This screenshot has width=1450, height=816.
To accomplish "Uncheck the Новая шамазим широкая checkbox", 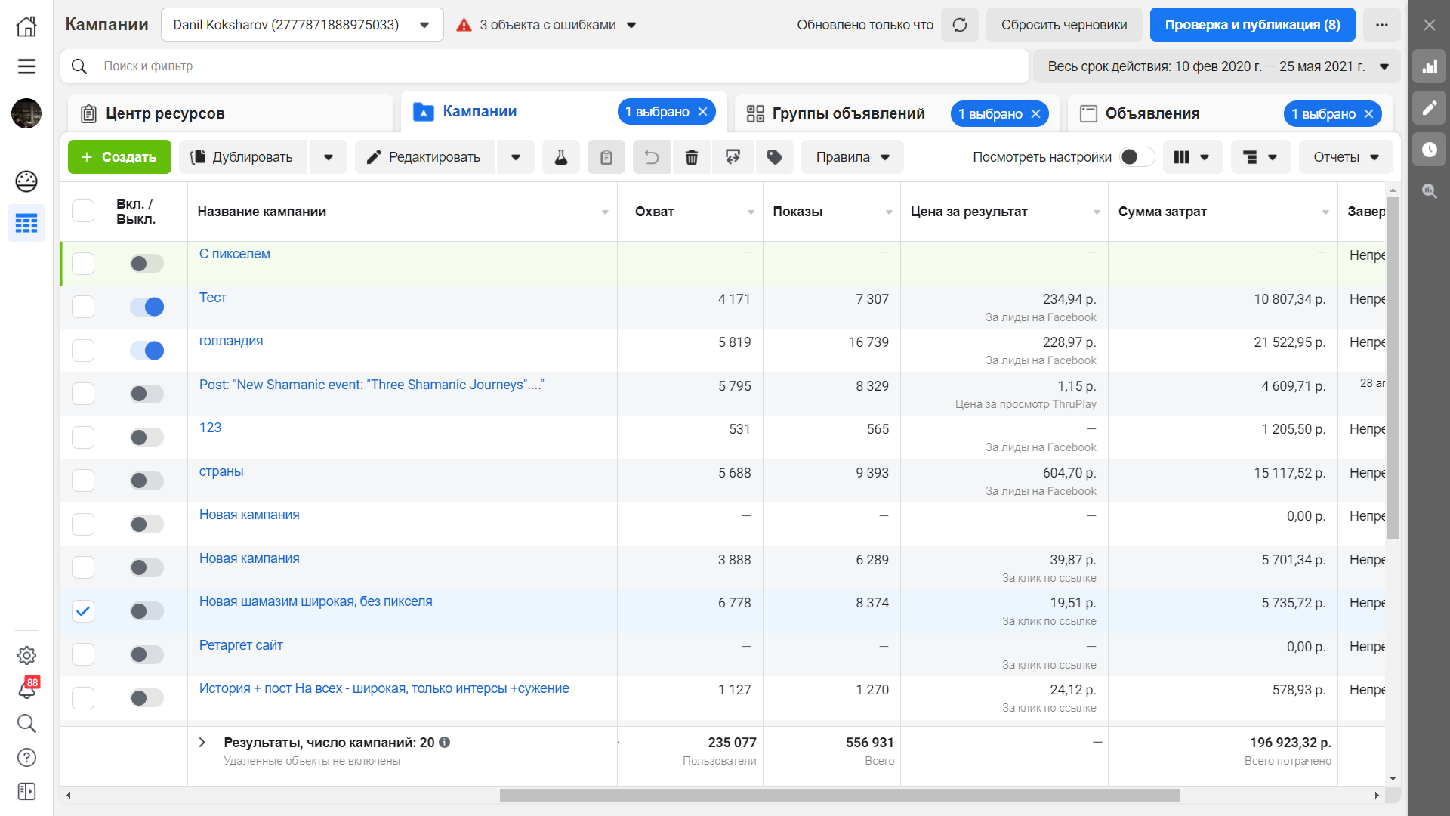I will tap(83, 610).
